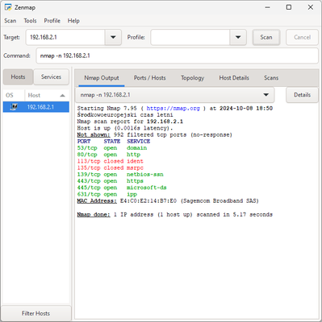Switch to the Services list button

(51, 77)
